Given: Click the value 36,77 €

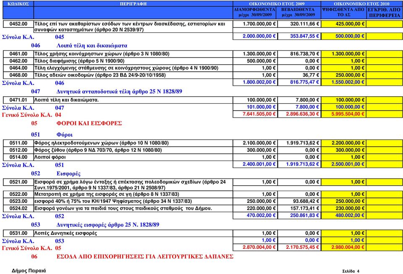Looking at the screenshot, I should pyautogui.click(x=299, y=75).
